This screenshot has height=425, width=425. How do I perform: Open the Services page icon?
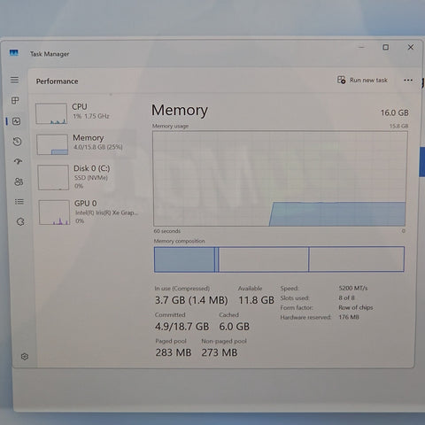pos(20,221)
